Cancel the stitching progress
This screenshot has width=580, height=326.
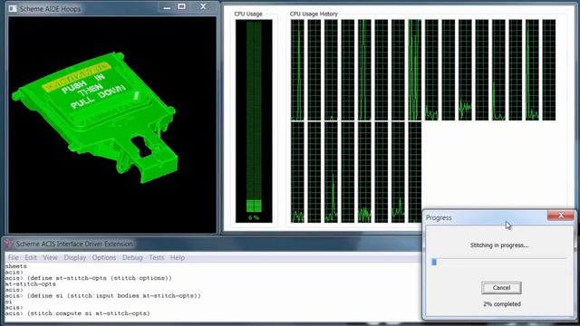[x=501, y=288]
